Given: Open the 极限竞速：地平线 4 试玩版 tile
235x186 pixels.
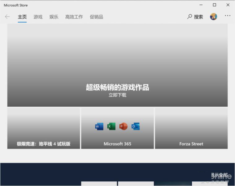Looking at the screenshot, I should 44,128.
